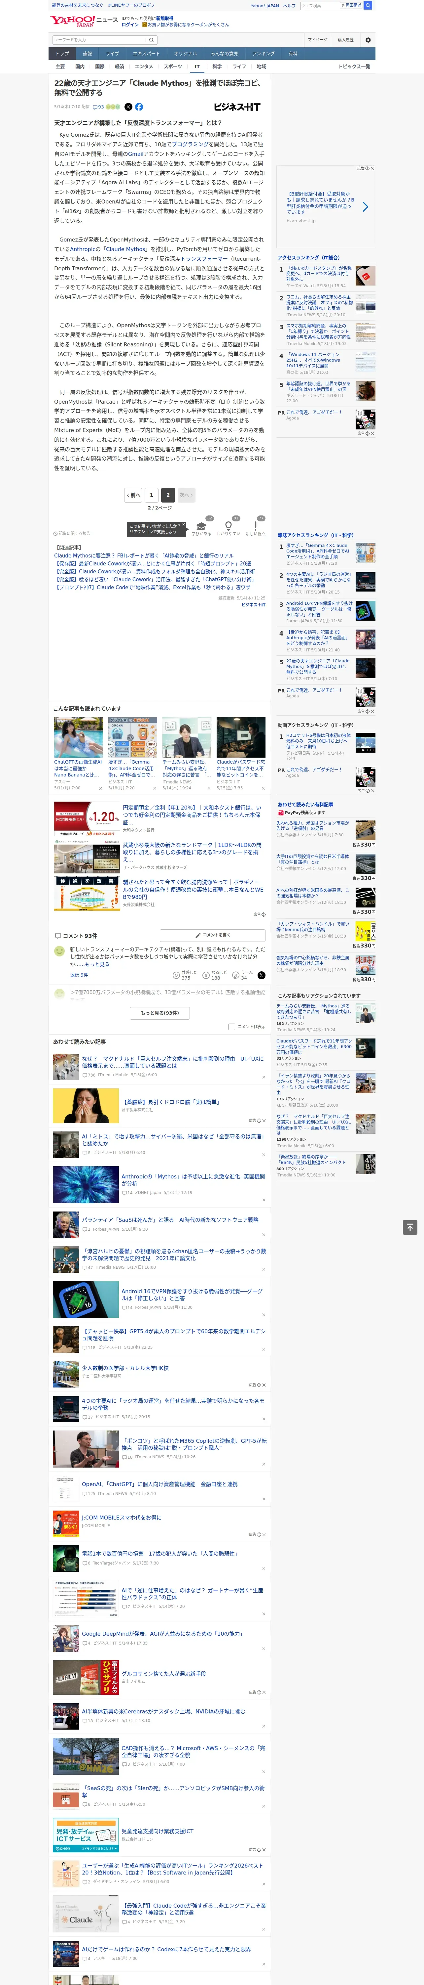Select the トップ tab

(62, 54)
